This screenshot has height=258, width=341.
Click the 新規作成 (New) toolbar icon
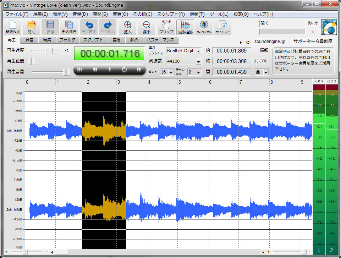coord(13,27)
